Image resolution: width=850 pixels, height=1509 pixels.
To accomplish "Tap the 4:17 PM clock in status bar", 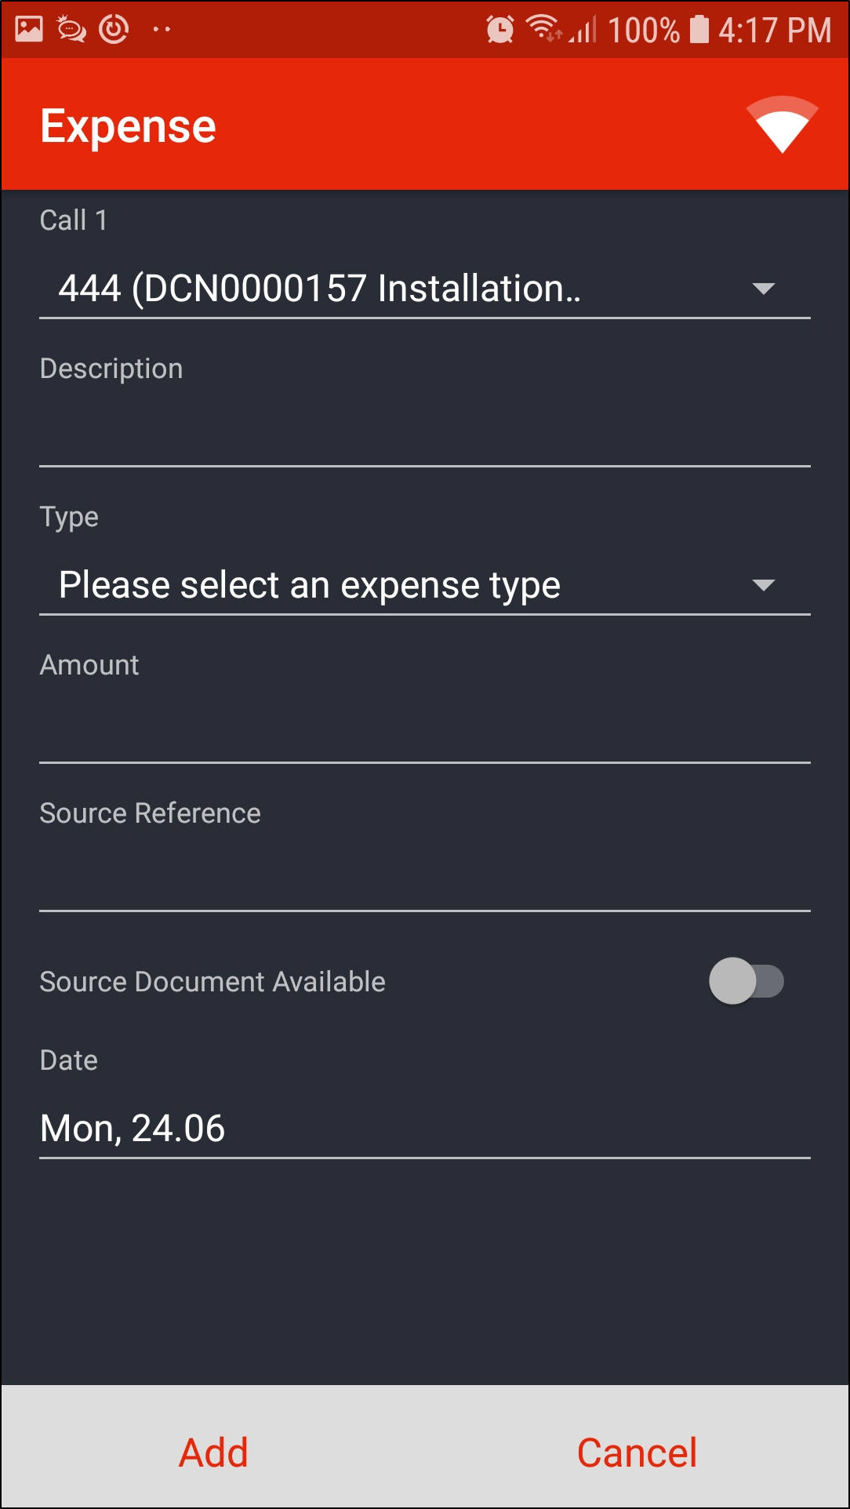I will pos(775,30).
